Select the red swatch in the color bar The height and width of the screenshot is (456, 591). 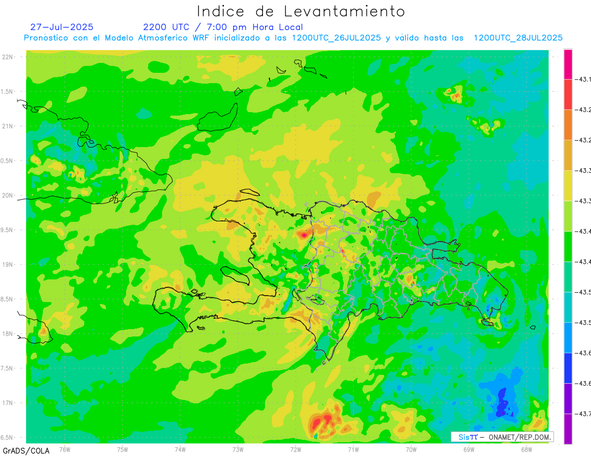[x=568, y=94]
